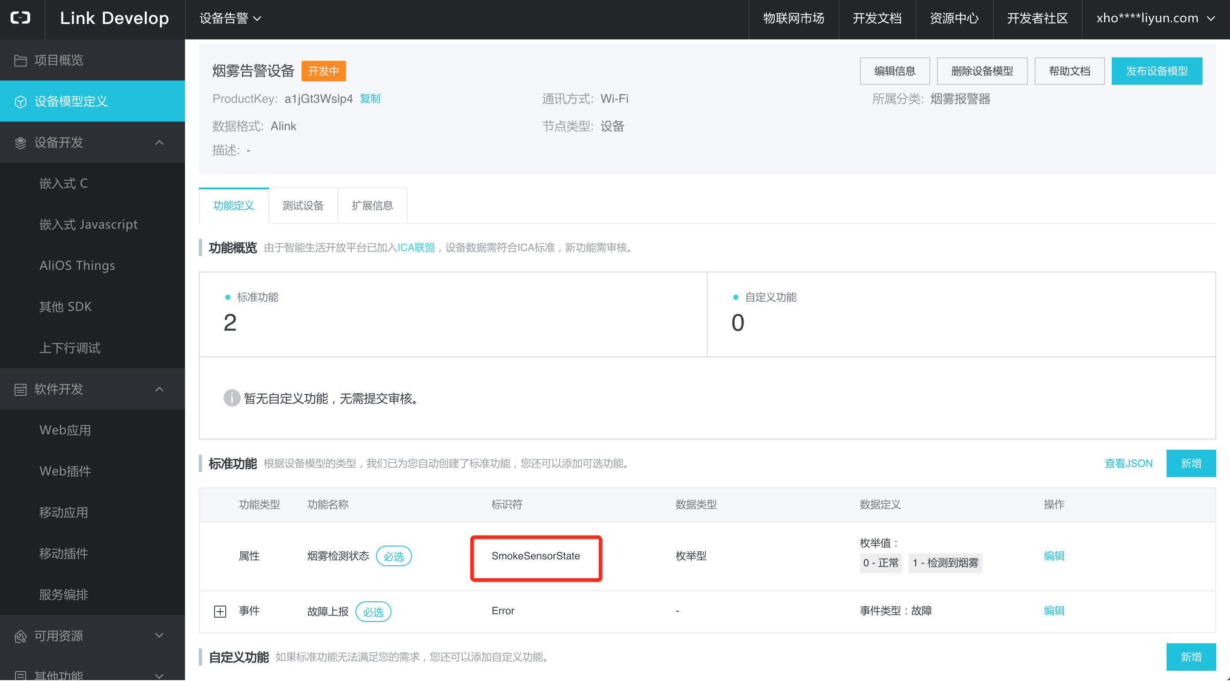Click the Error identifier cell
Viewport: 1230px width, 681px height.
point(503,611)
